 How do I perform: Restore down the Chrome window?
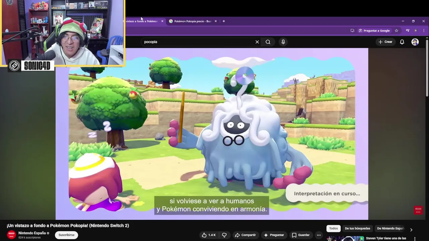click(x=413, y=21)
